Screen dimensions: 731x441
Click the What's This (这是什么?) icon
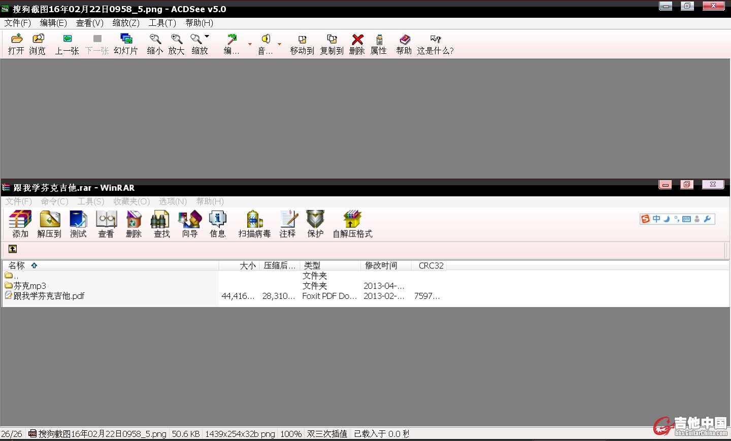coord(436,39)
